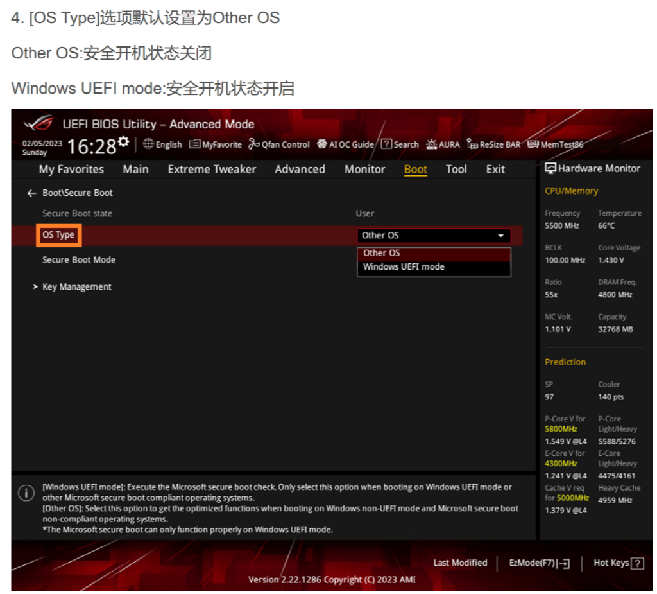
Task: Switch to EzMode(F7)
Action: (539, 563)
